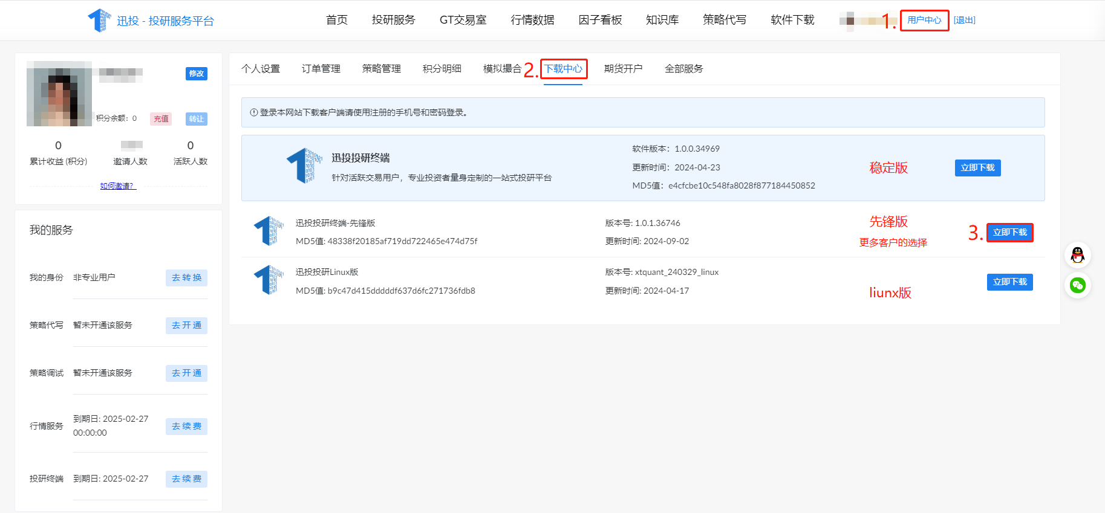Image resolution: width=1105 pixels, height=513 pixels.
Task: Click 去转换 for 我的身份
Action: tap(186, 278)
